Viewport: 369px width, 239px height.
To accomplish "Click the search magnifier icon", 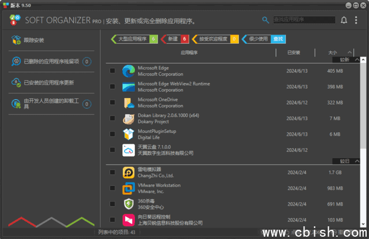I will (x=265, y=20).
